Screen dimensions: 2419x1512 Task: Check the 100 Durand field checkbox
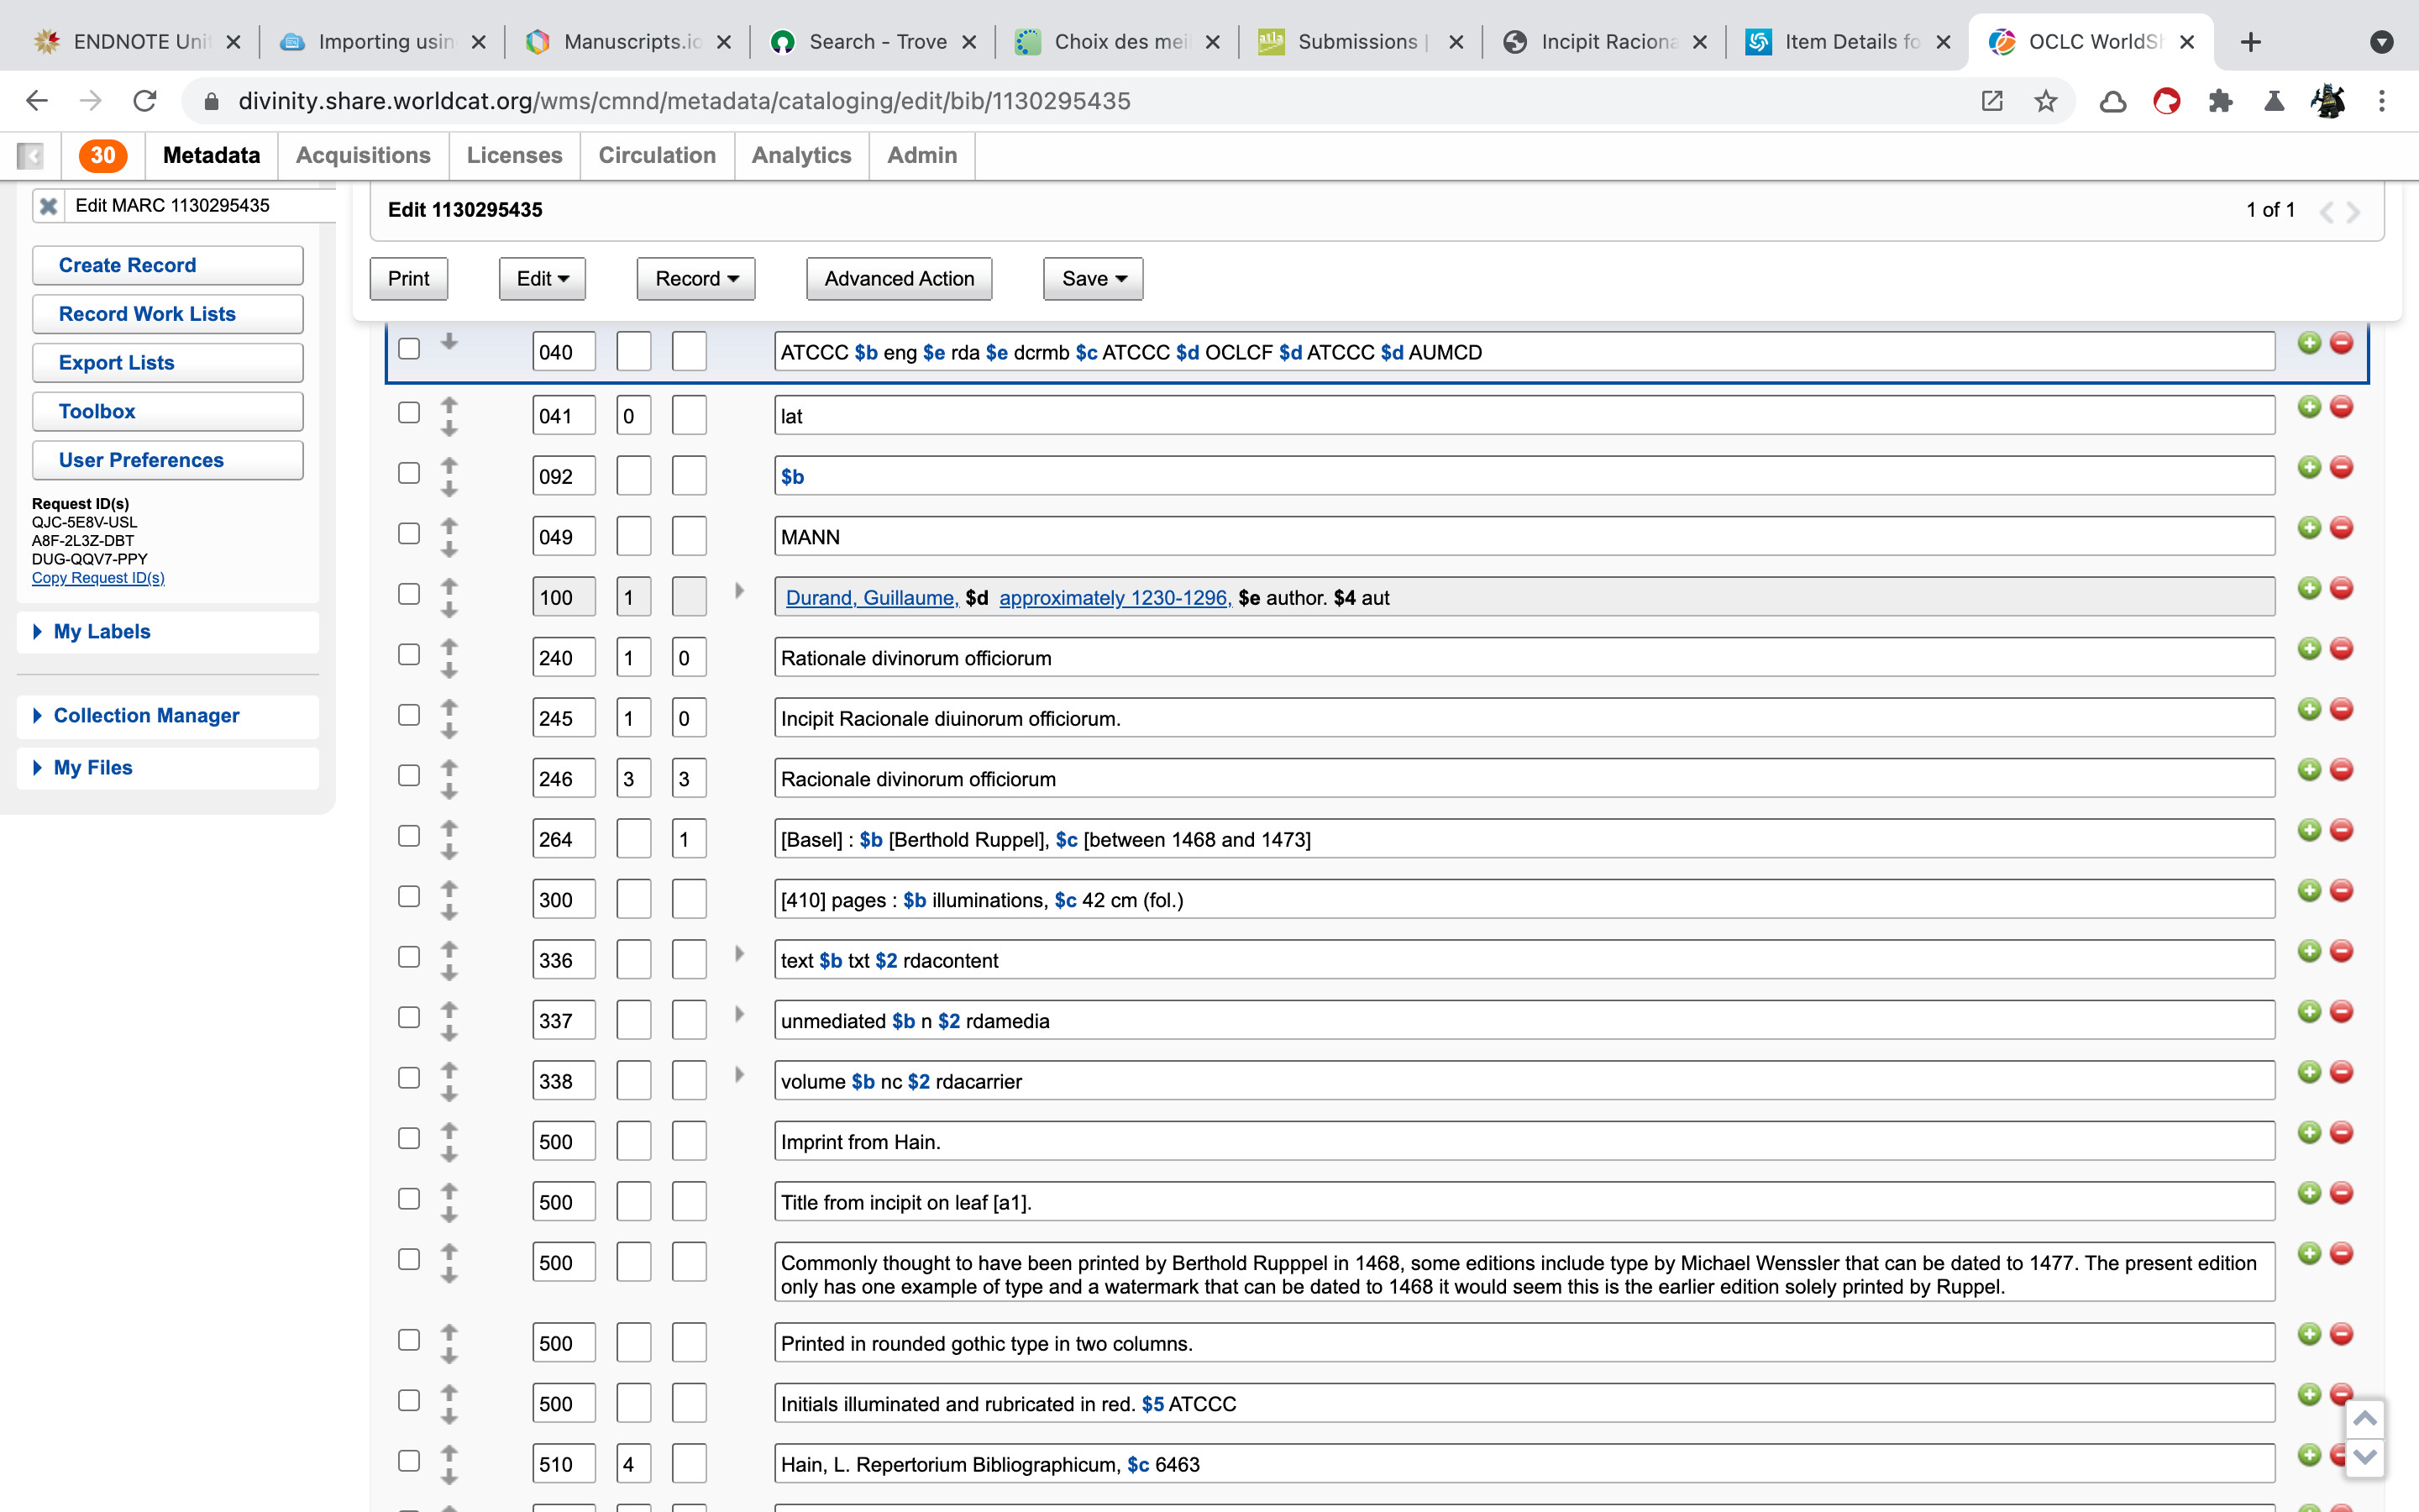pyautogui.click(x=409, y=594)
